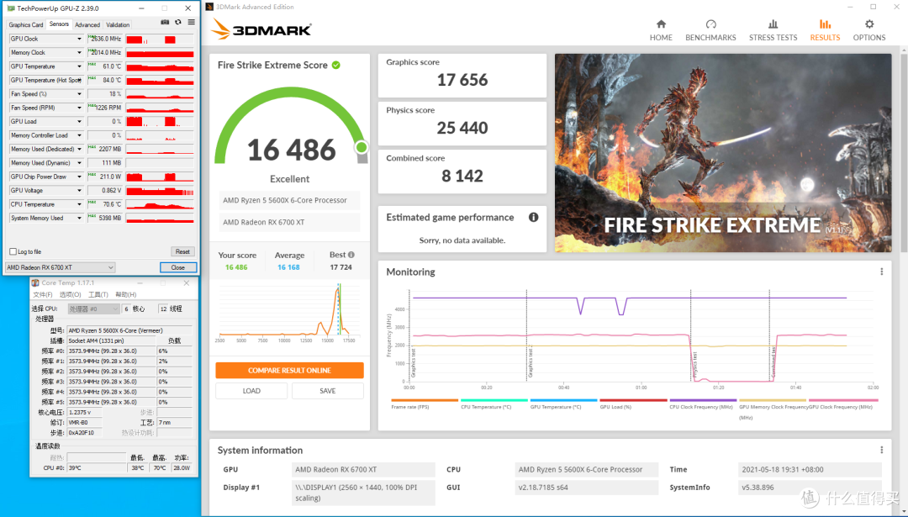Open the CPU Temperature sensor dropdown
The width and height of the screenshot is (908, 517).
(79, 204)
